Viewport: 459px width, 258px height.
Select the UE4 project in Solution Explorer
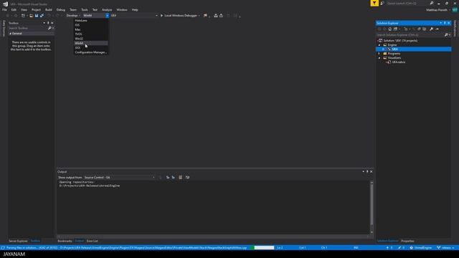(x=394, y=49)
